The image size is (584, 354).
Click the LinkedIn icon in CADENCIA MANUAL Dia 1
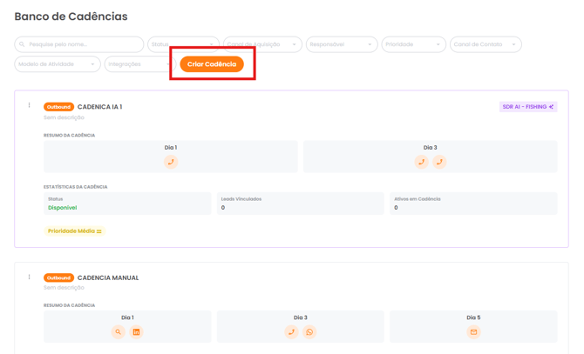coord(136,332)
